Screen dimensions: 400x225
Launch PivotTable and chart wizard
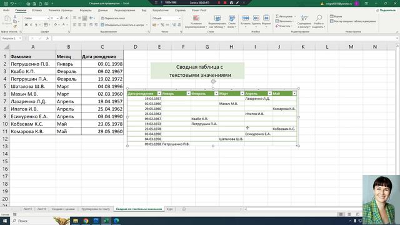point(352,21)
